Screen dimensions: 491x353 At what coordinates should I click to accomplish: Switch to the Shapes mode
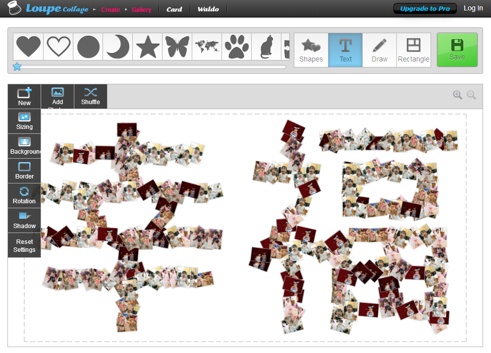tap(311, 50)
